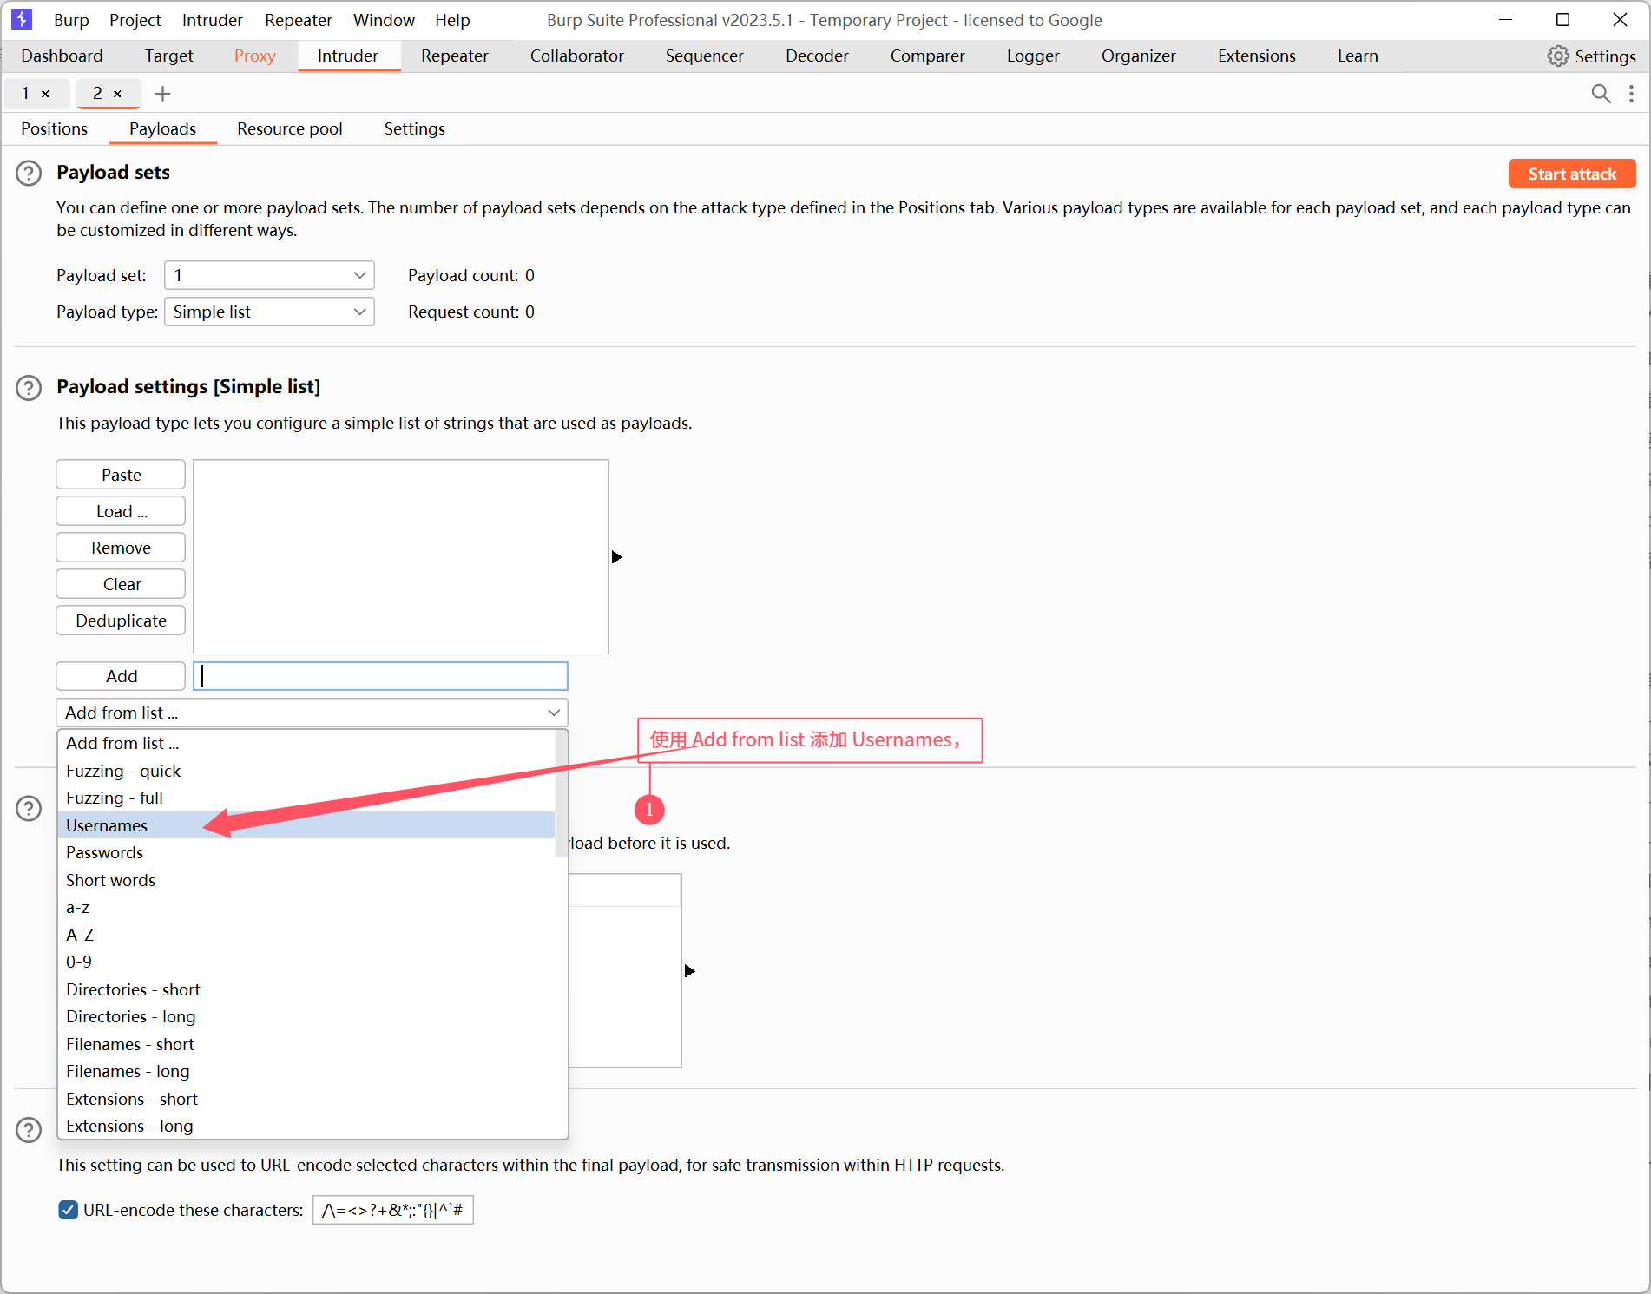Switch to the Resource pool sub-tab
Screen dimensions: 1651x1294
[x=290, y=129]
